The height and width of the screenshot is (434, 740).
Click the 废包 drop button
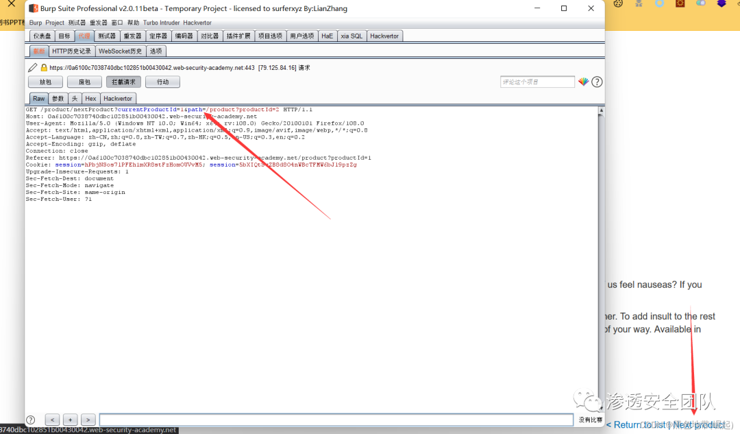[84, 82]
